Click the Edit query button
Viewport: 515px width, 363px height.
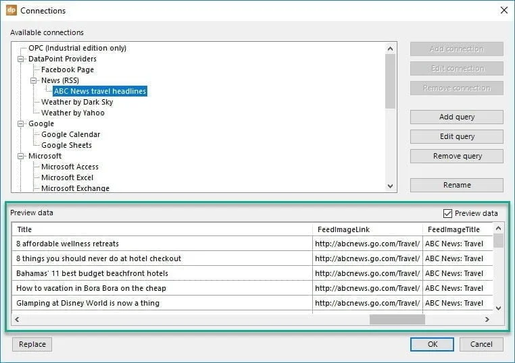coord(456,137)
